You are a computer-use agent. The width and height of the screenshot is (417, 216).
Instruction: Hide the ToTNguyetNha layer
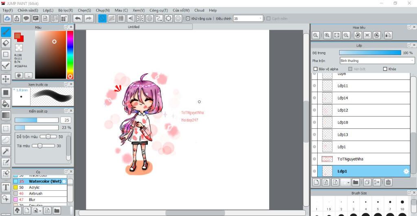click(314, 159)
